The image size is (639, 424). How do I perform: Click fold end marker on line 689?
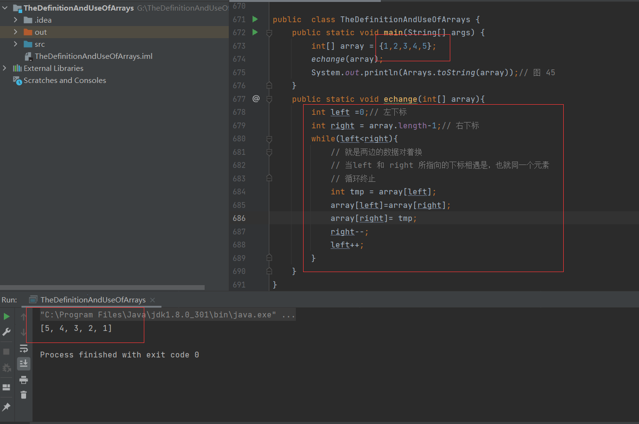tap(269, 258)
